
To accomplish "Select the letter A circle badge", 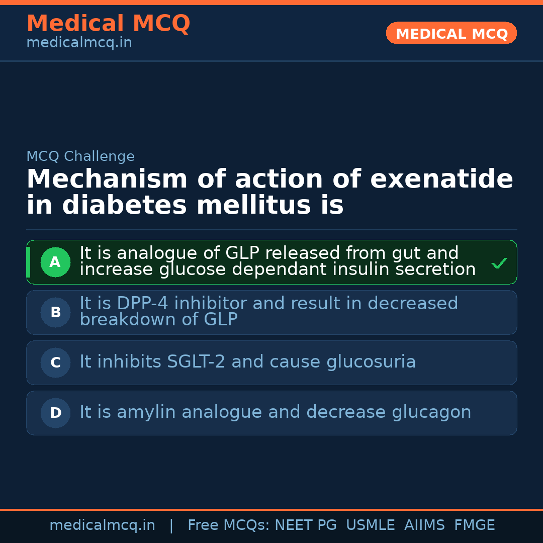I will (x=55, y=262).
